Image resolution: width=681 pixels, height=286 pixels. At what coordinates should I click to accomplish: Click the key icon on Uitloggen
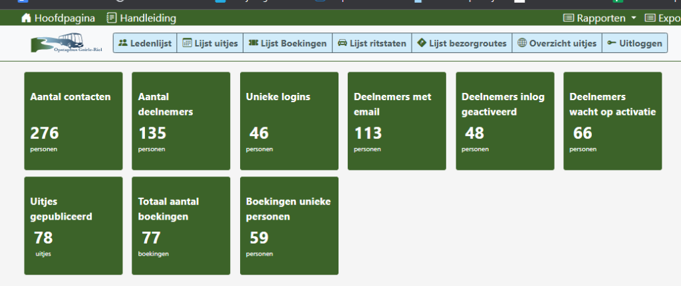click(611, 43)
